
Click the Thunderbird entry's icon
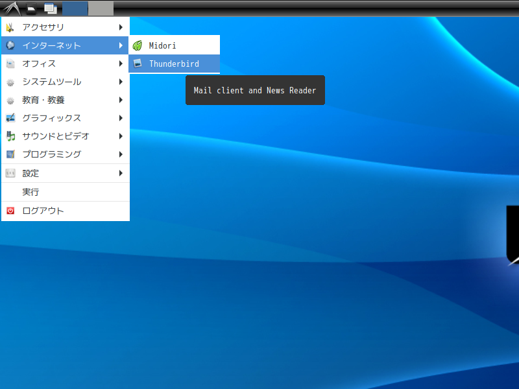[138, 63]
